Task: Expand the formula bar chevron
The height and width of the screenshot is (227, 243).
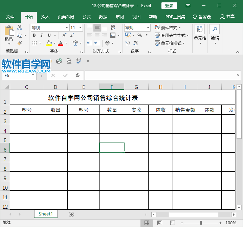Action: (238, 75)
